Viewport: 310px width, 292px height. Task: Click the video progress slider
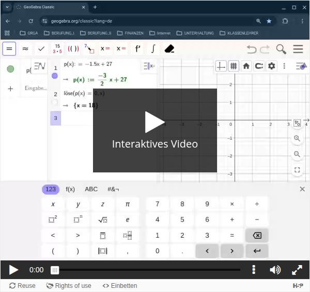click(147, 270)
